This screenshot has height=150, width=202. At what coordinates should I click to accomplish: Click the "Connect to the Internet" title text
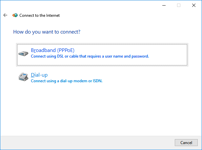coord(40,15)
